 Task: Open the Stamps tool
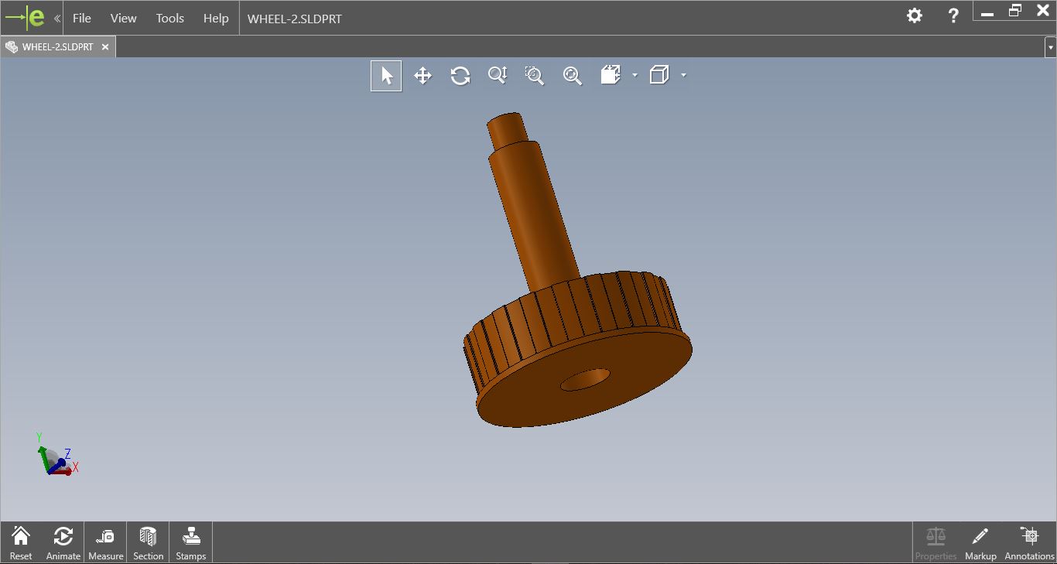click(x=190, y=542)
